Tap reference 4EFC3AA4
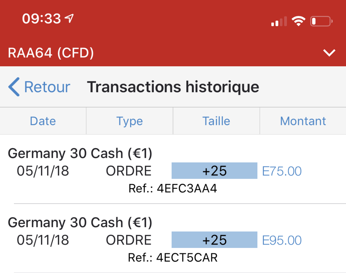Viewport: 346px width, 273px height. (x=173, y=189)
